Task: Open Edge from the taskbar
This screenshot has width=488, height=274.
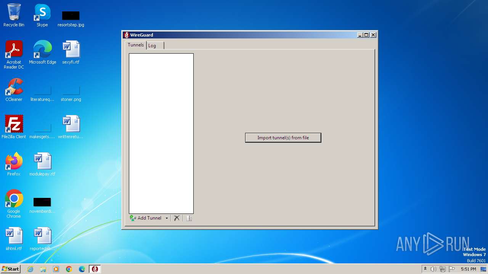Action: click(x=82, y=269)
